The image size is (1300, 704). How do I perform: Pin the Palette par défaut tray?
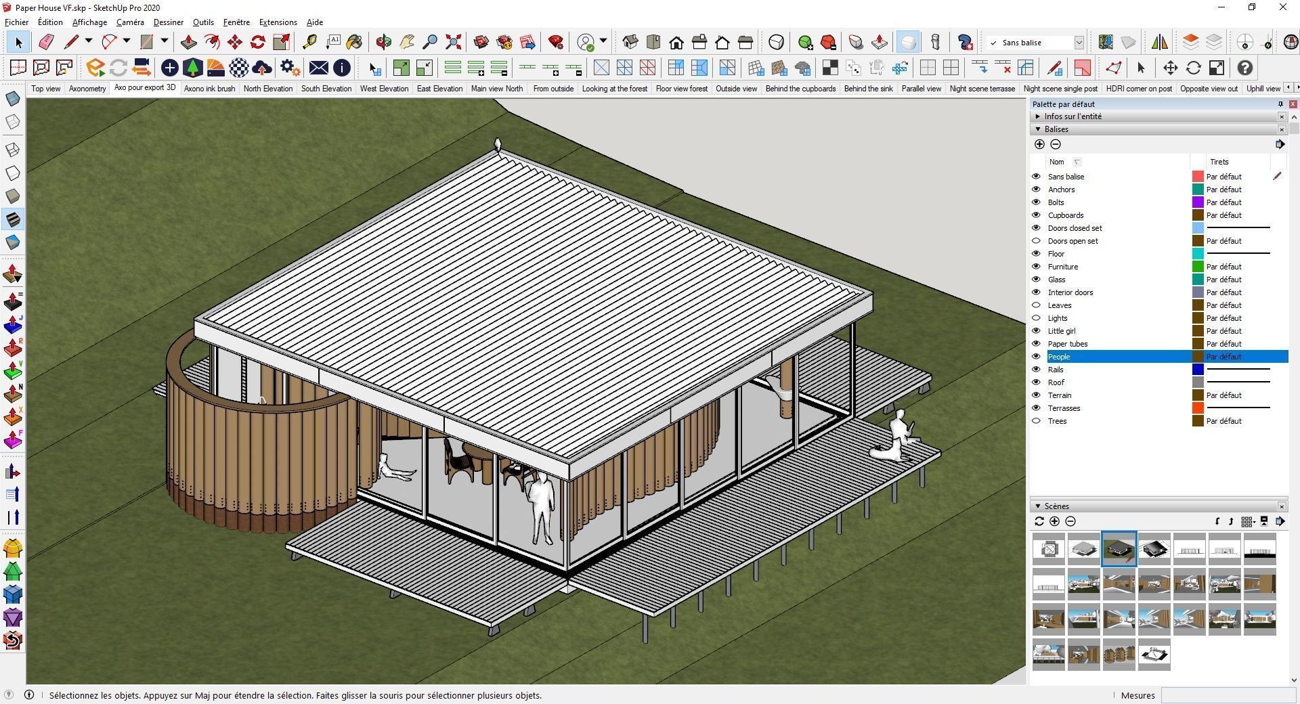1280,104
